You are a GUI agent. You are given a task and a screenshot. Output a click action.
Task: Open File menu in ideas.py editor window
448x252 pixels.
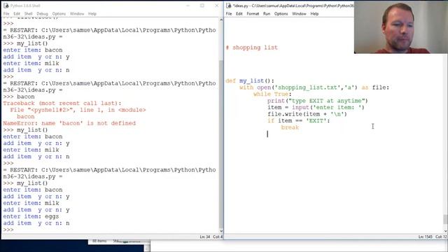click(x=229, y=14)
